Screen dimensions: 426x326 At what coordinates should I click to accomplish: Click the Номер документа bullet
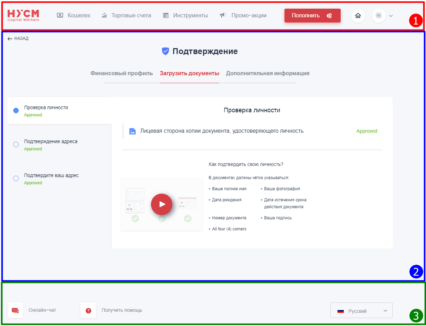click(x=229, y=218)
